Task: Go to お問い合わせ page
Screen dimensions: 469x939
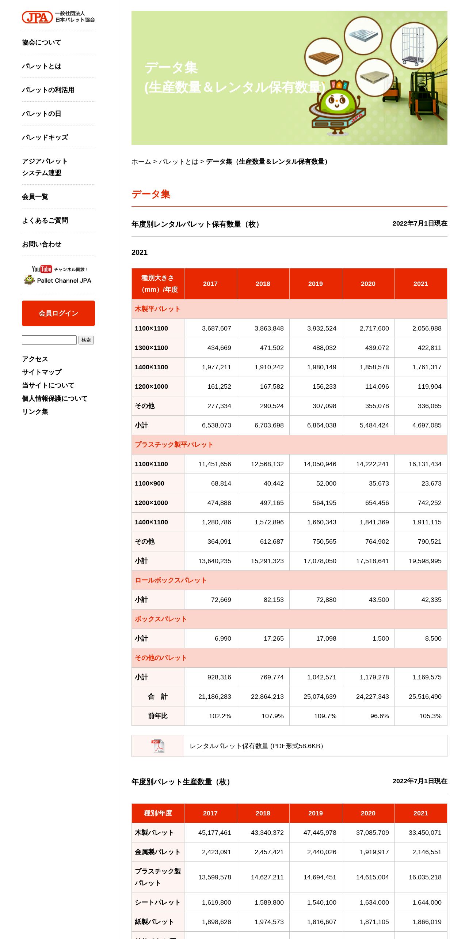Action: [x=42, y=244]
